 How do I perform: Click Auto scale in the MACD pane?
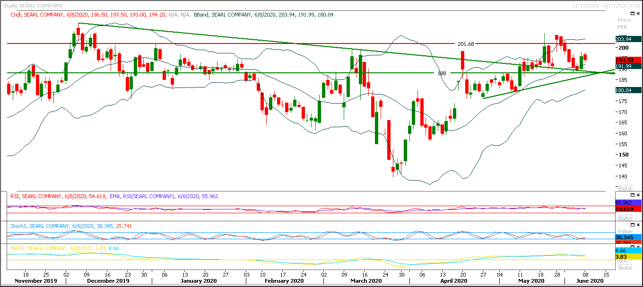coord(625,267)
